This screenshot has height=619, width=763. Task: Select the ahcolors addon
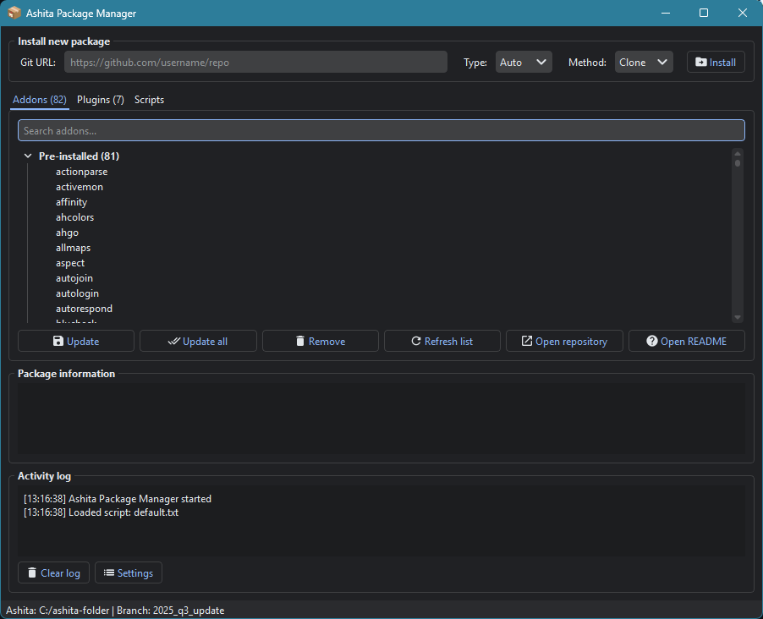(75, 217)
